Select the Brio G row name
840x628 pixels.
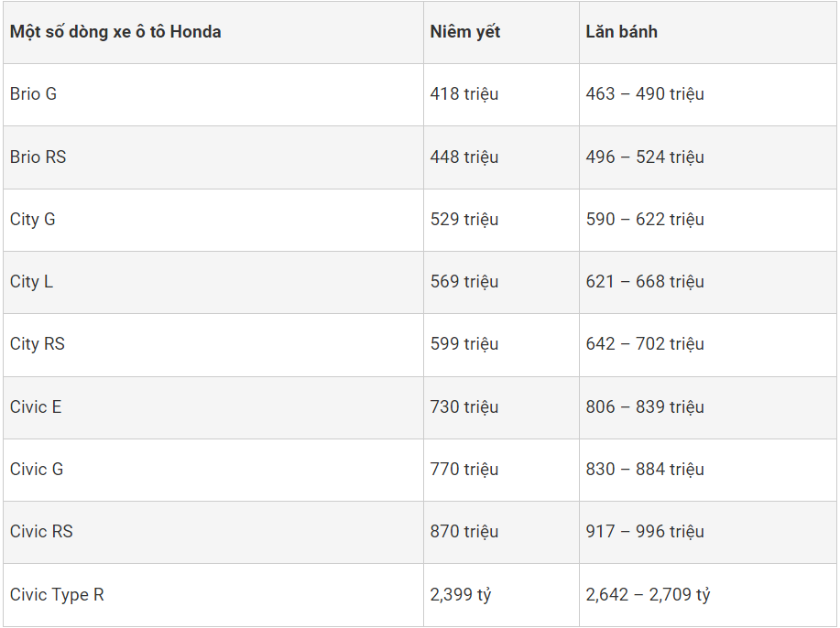pyautogui.click(x=34, y=94)
